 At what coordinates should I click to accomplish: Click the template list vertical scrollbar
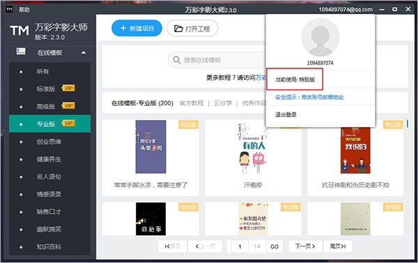click(x=408, y=124)
